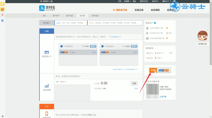Image resolution: width=212 pixels, height=118 pixels.
Task: Open 可添加的银行卡 link
Action: pyautogui.click(x=132, y=69)
